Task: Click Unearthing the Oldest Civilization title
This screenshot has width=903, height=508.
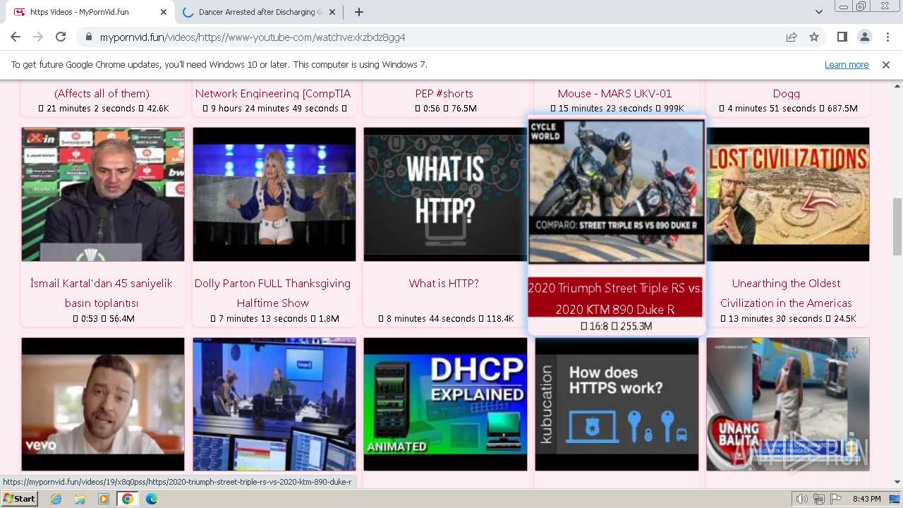Action: click(786, 293)
